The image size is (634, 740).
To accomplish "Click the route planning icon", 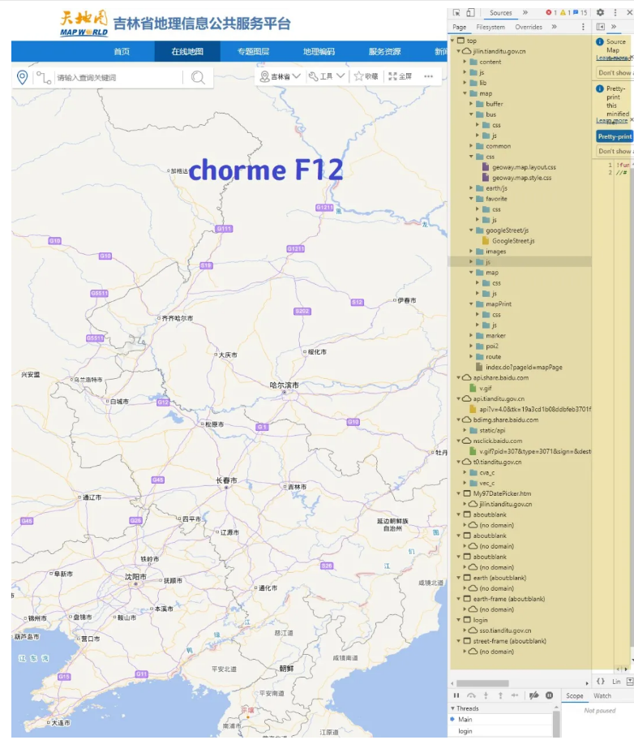I will [x=43, y=77].
